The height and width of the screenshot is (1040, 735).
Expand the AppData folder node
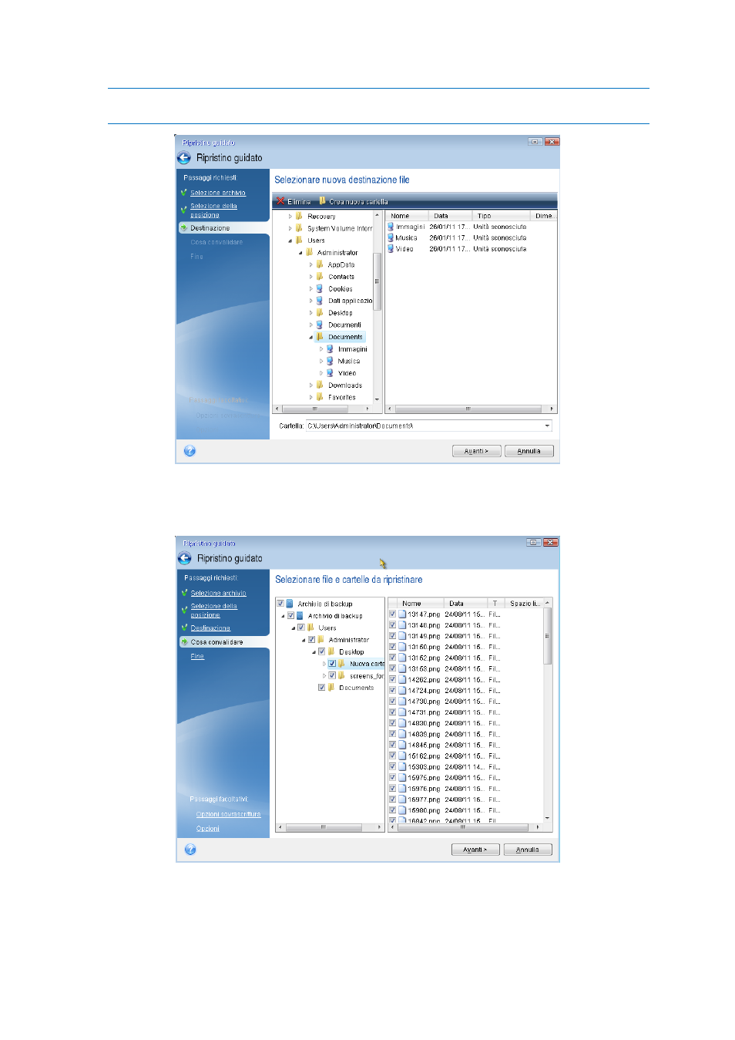311,264
